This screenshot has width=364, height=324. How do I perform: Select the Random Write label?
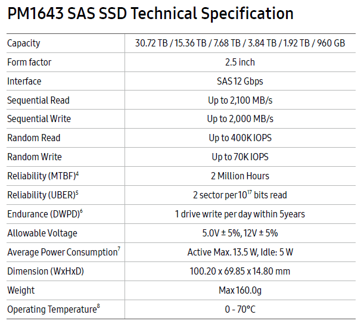(35, 157)
